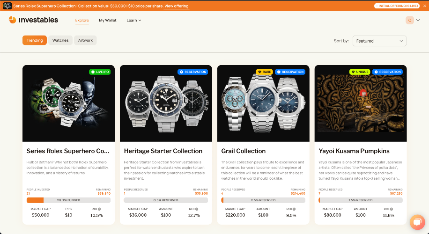Open the View offering link

tap(177, 6)
